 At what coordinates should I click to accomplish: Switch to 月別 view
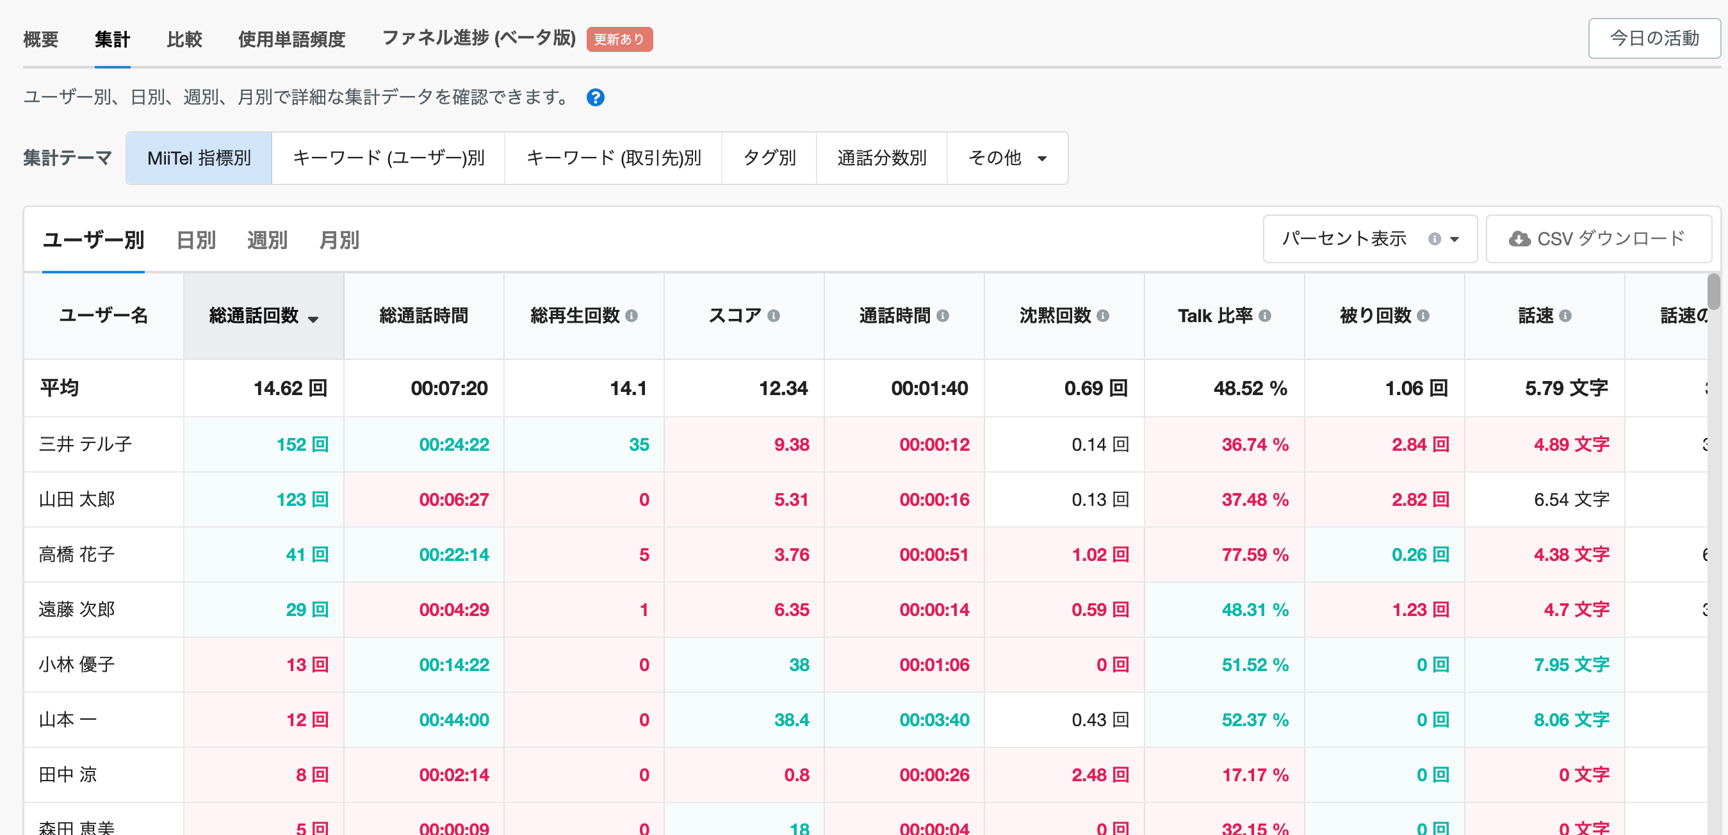click(x=339, y=240)
